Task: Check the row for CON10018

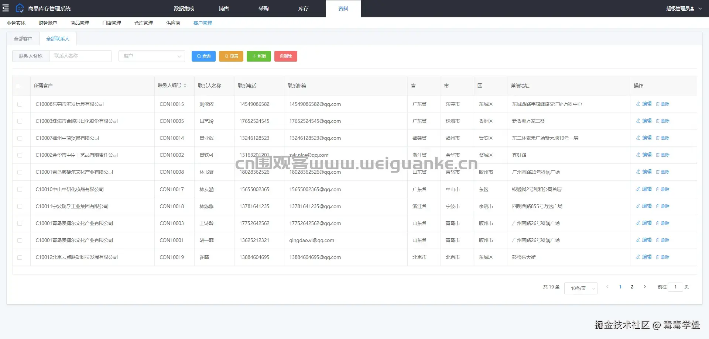Action: point(20,207)
